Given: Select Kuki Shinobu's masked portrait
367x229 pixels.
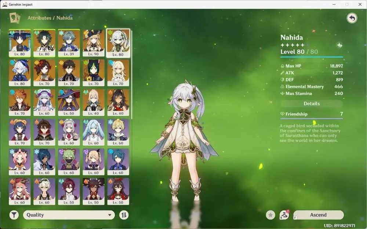Looking at the screenshot, I should pyautogui.click(x=69, y=162).
